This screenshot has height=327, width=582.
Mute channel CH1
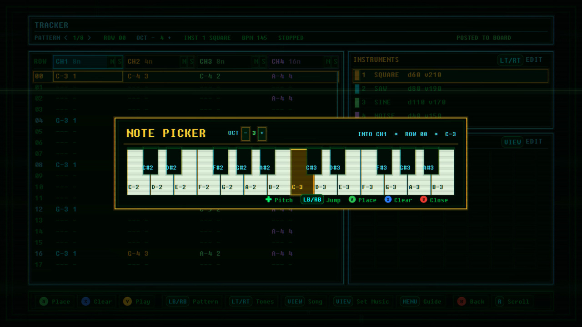[113, 62]
